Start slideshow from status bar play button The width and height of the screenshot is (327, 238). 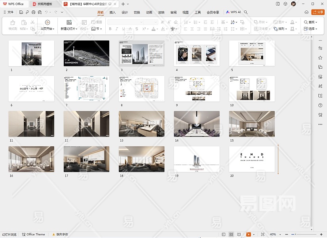click(x=249, y=234)
